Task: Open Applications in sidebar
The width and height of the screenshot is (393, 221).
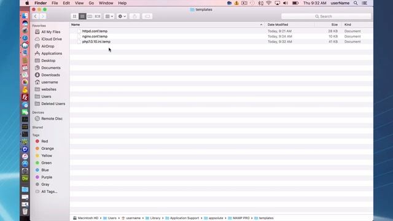Action: [52, 53]
